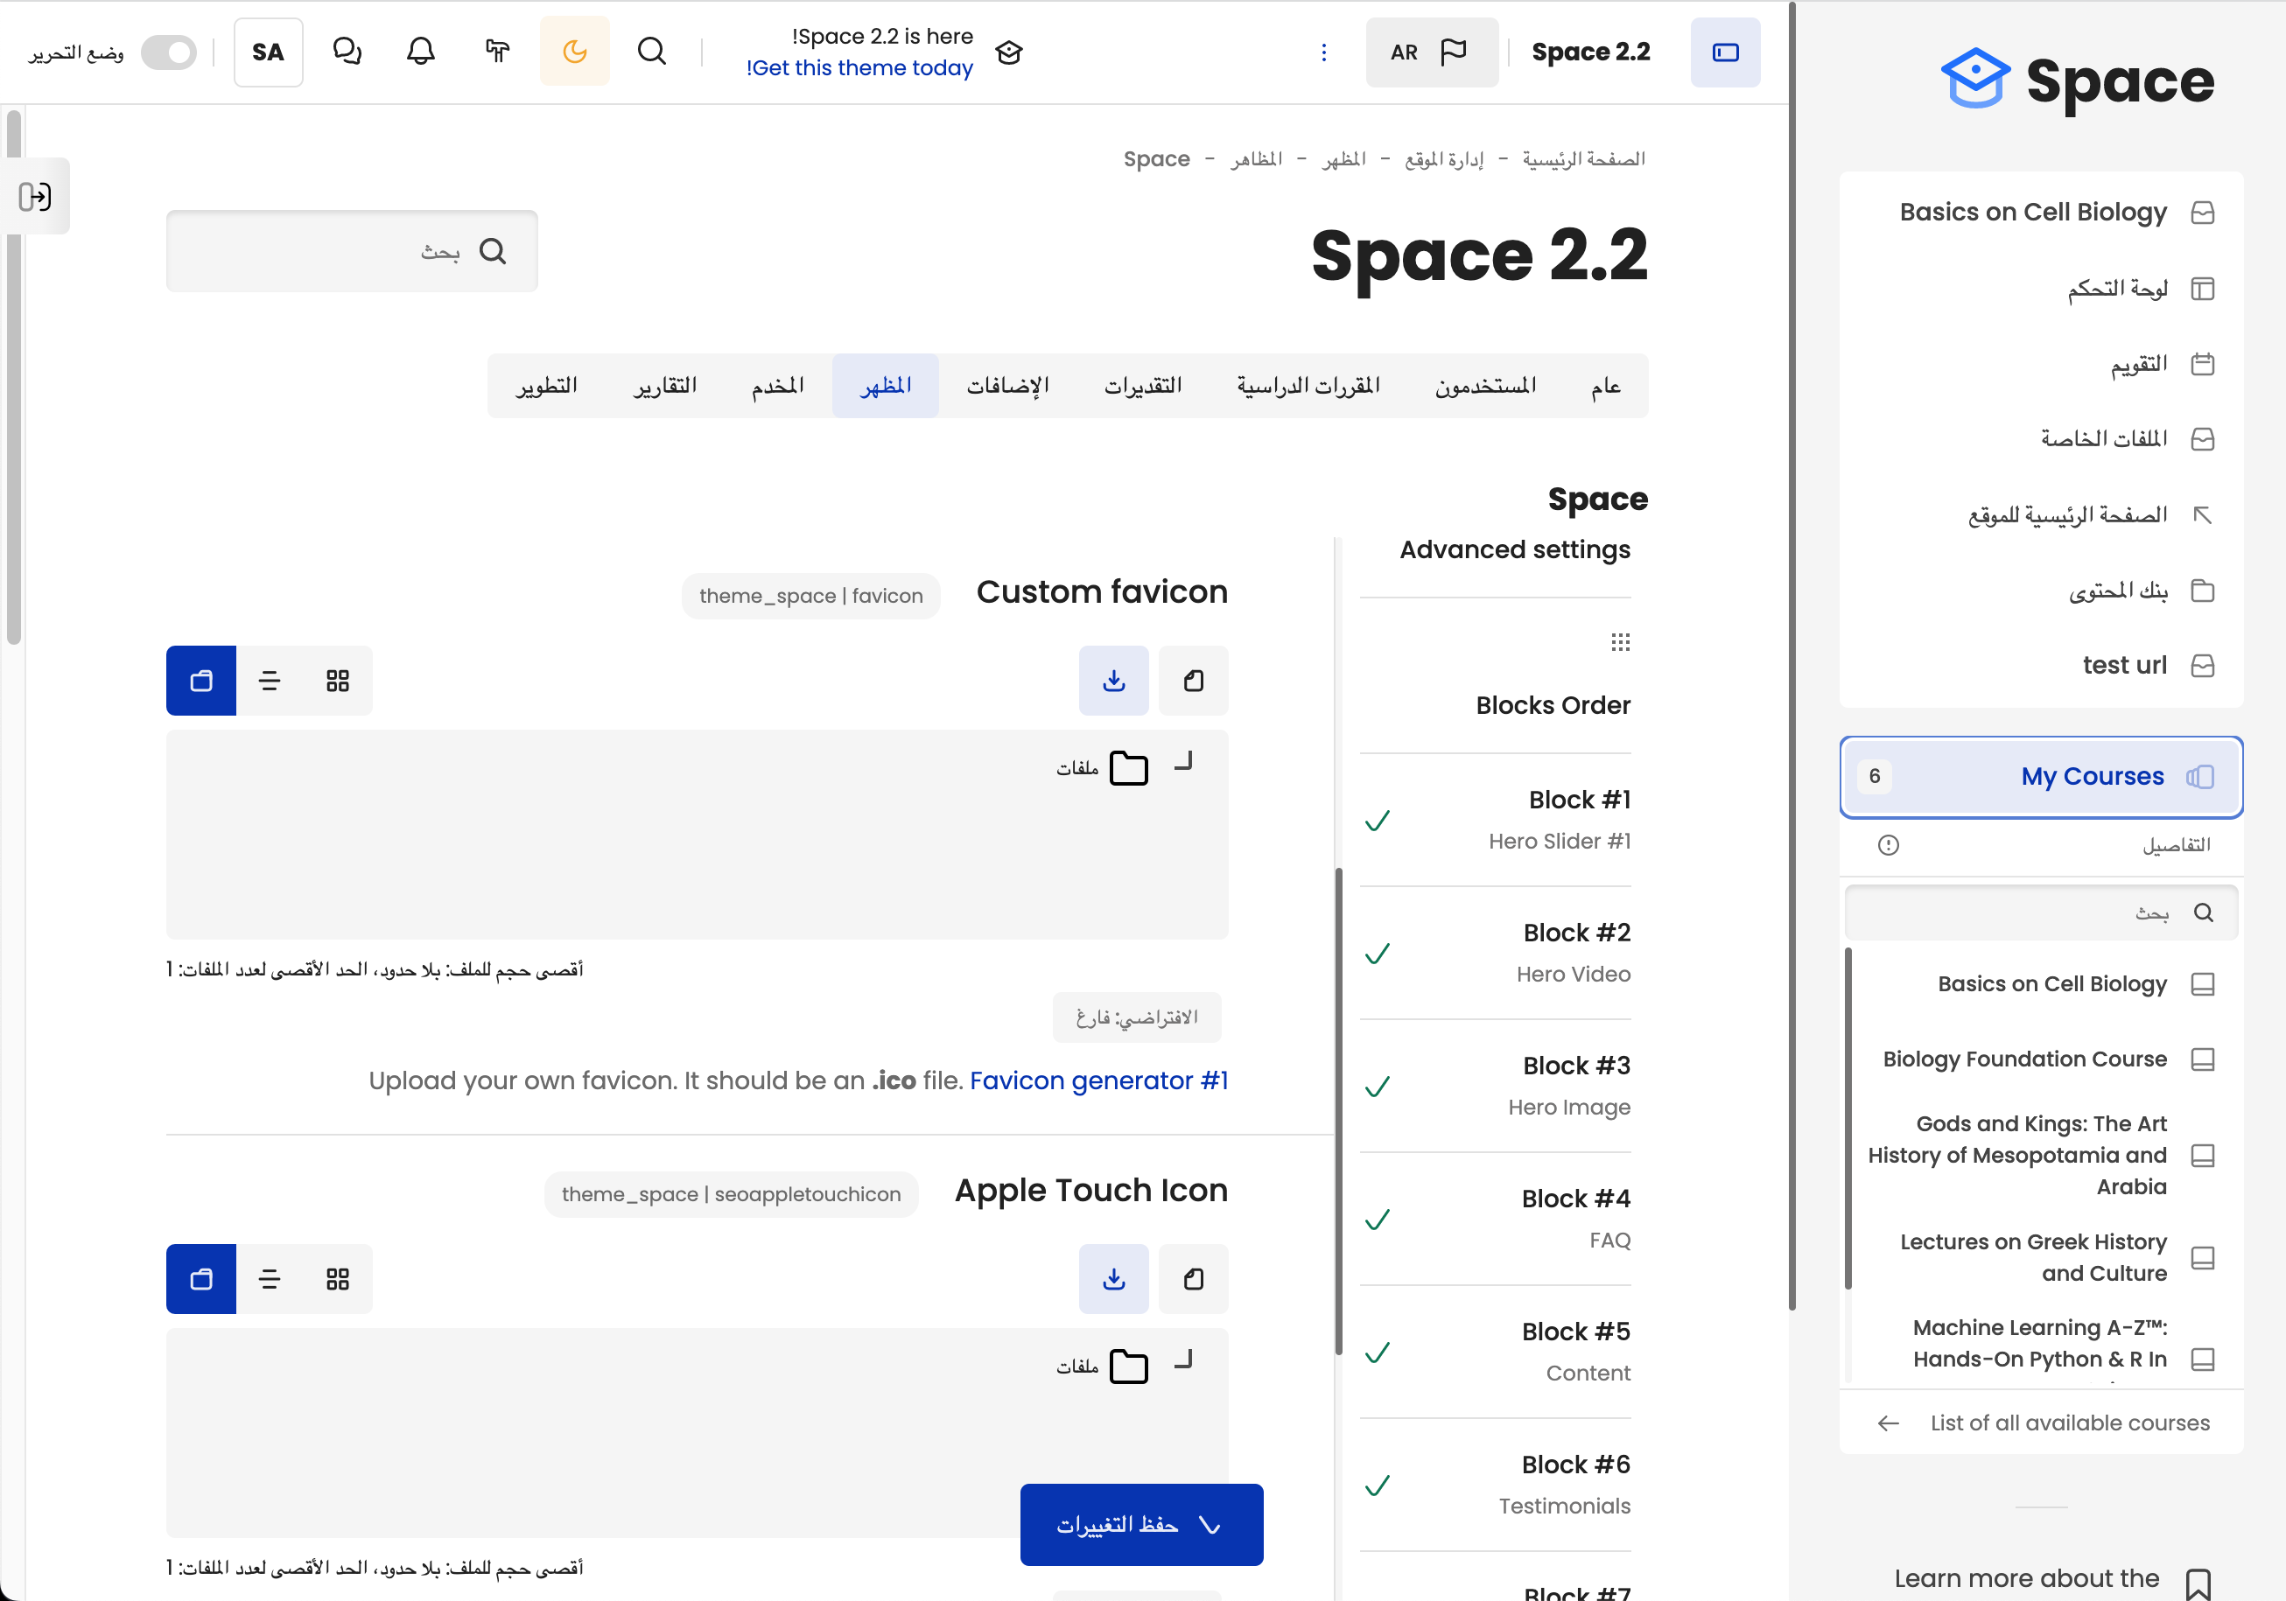Screen dimensions: 2286x1601
Task: Open Favicon generator #1 link
Action: (x=1098, y=1080)
